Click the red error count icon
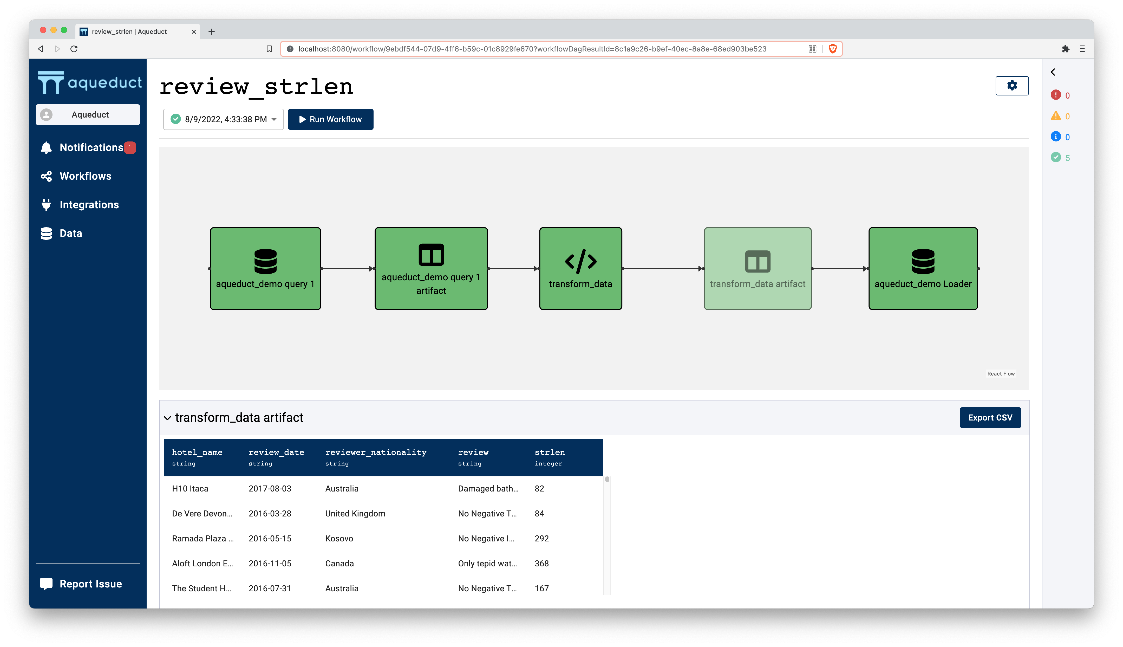The height and width of the screenshot is (647, 1123). 1055,95
